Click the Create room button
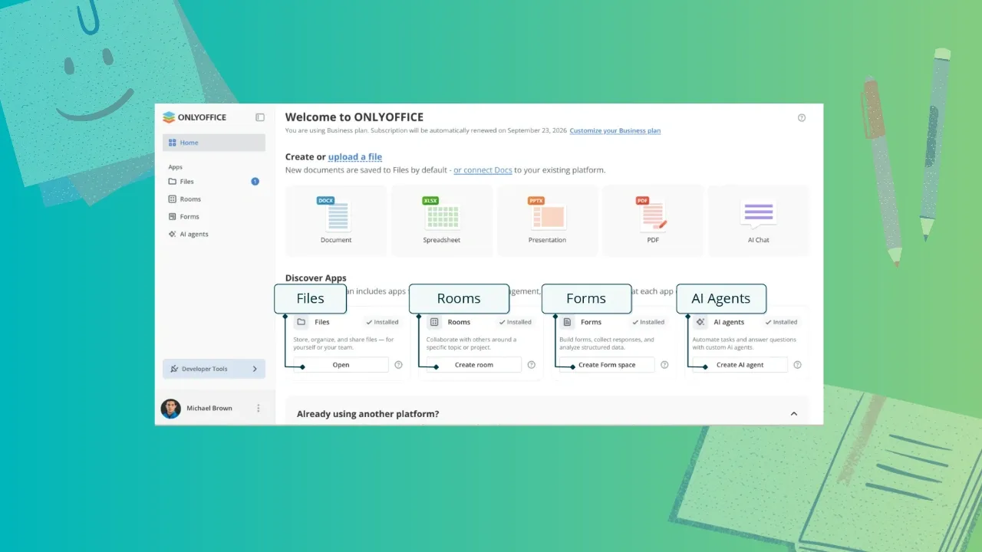The width and height of the screenshot is (982, 552). click(x=474, y=365)
